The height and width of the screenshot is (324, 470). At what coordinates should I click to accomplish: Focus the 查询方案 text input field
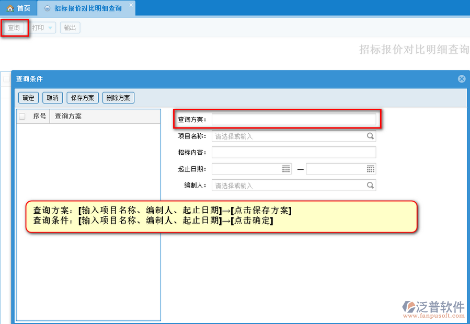(293, 120)
